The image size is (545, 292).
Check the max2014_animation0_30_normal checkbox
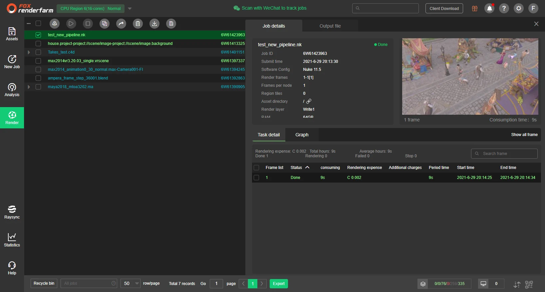tap(38, 70)
